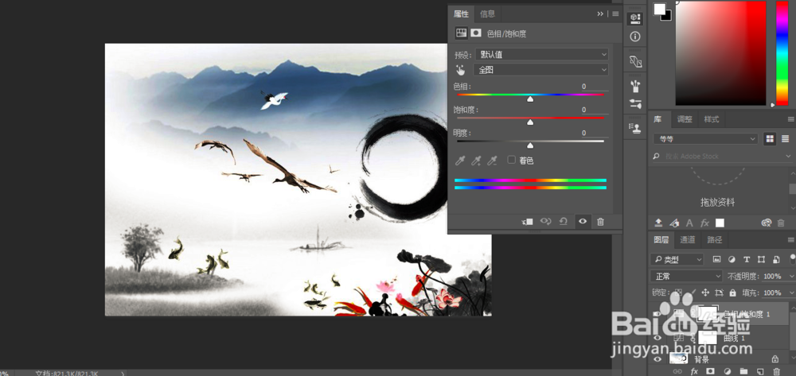Switch to the 调整 tab

click(685, 119)
